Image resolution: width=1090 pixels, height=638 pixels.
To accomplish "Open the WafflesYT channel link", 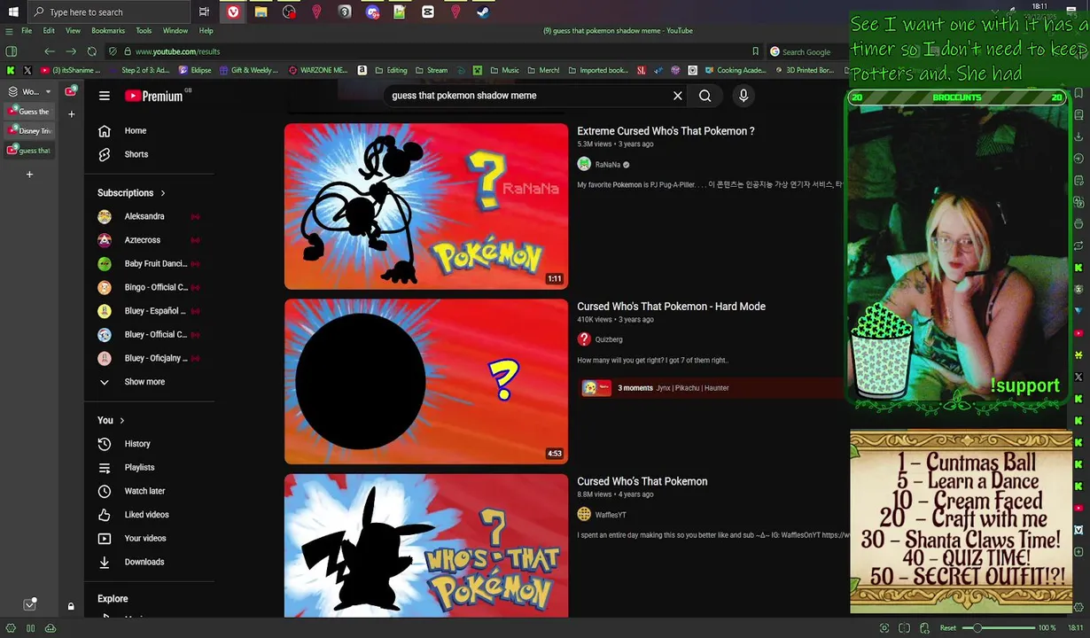I will pos(610,515).
